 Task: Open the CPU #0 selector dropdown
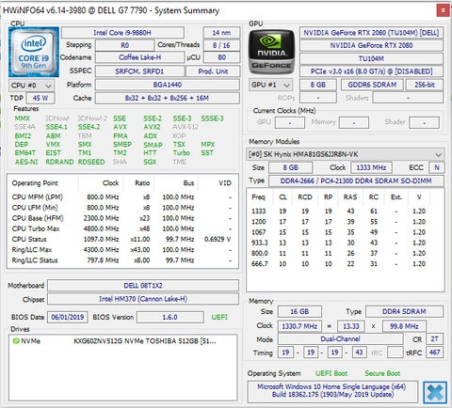(x=31, y=86)
